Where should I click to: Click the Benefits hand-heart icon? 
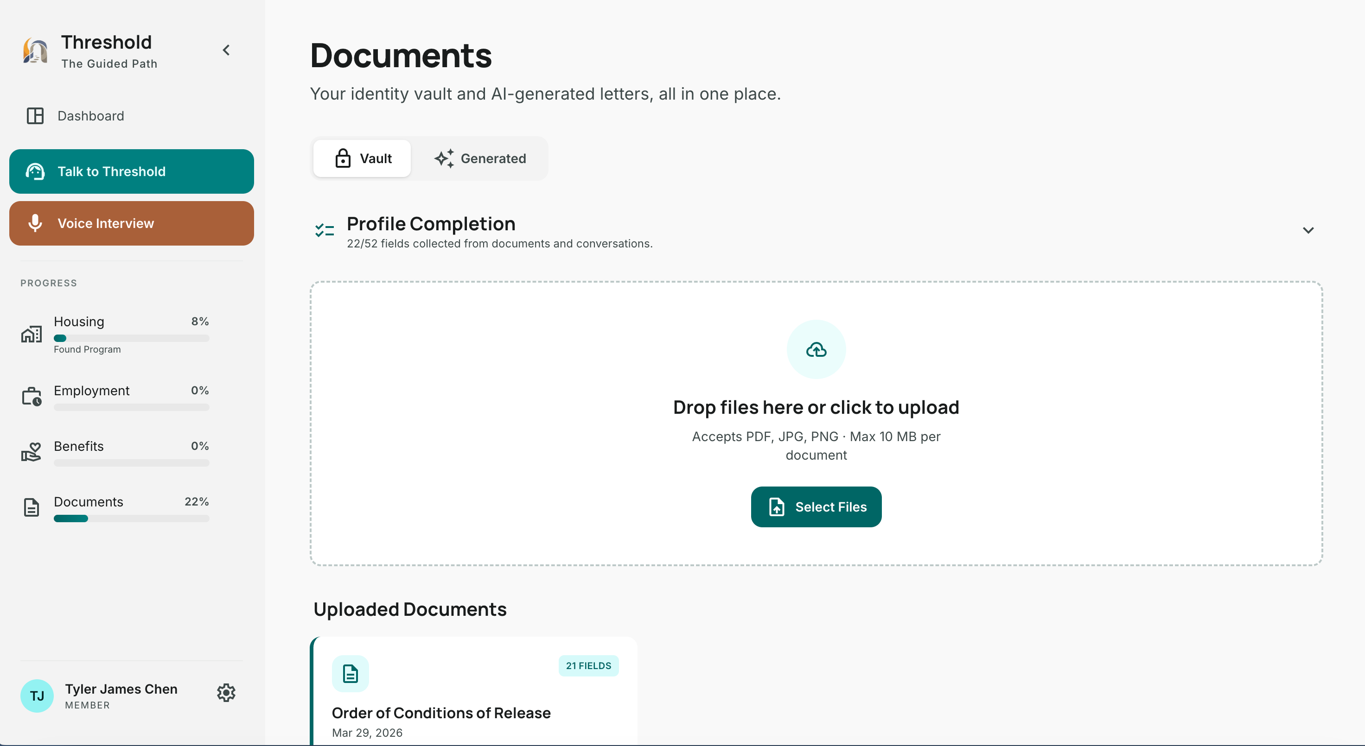[31, 452]
